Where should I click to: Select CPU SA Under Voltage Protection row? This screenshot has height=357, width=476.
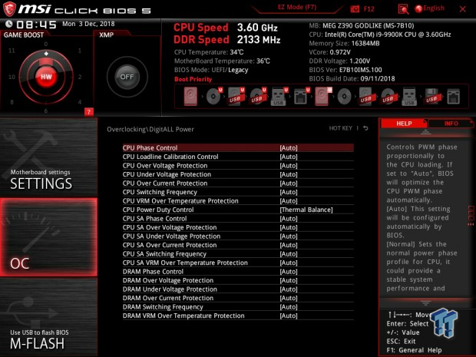coord(238,236)
